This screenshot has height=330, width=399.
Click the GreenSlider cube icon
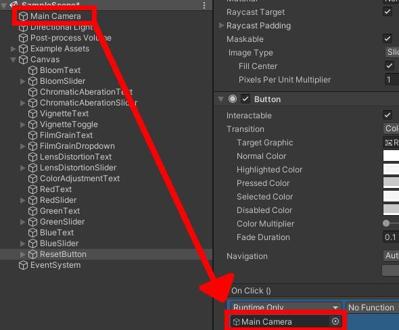pyautogui.click(x=32, y=222)
